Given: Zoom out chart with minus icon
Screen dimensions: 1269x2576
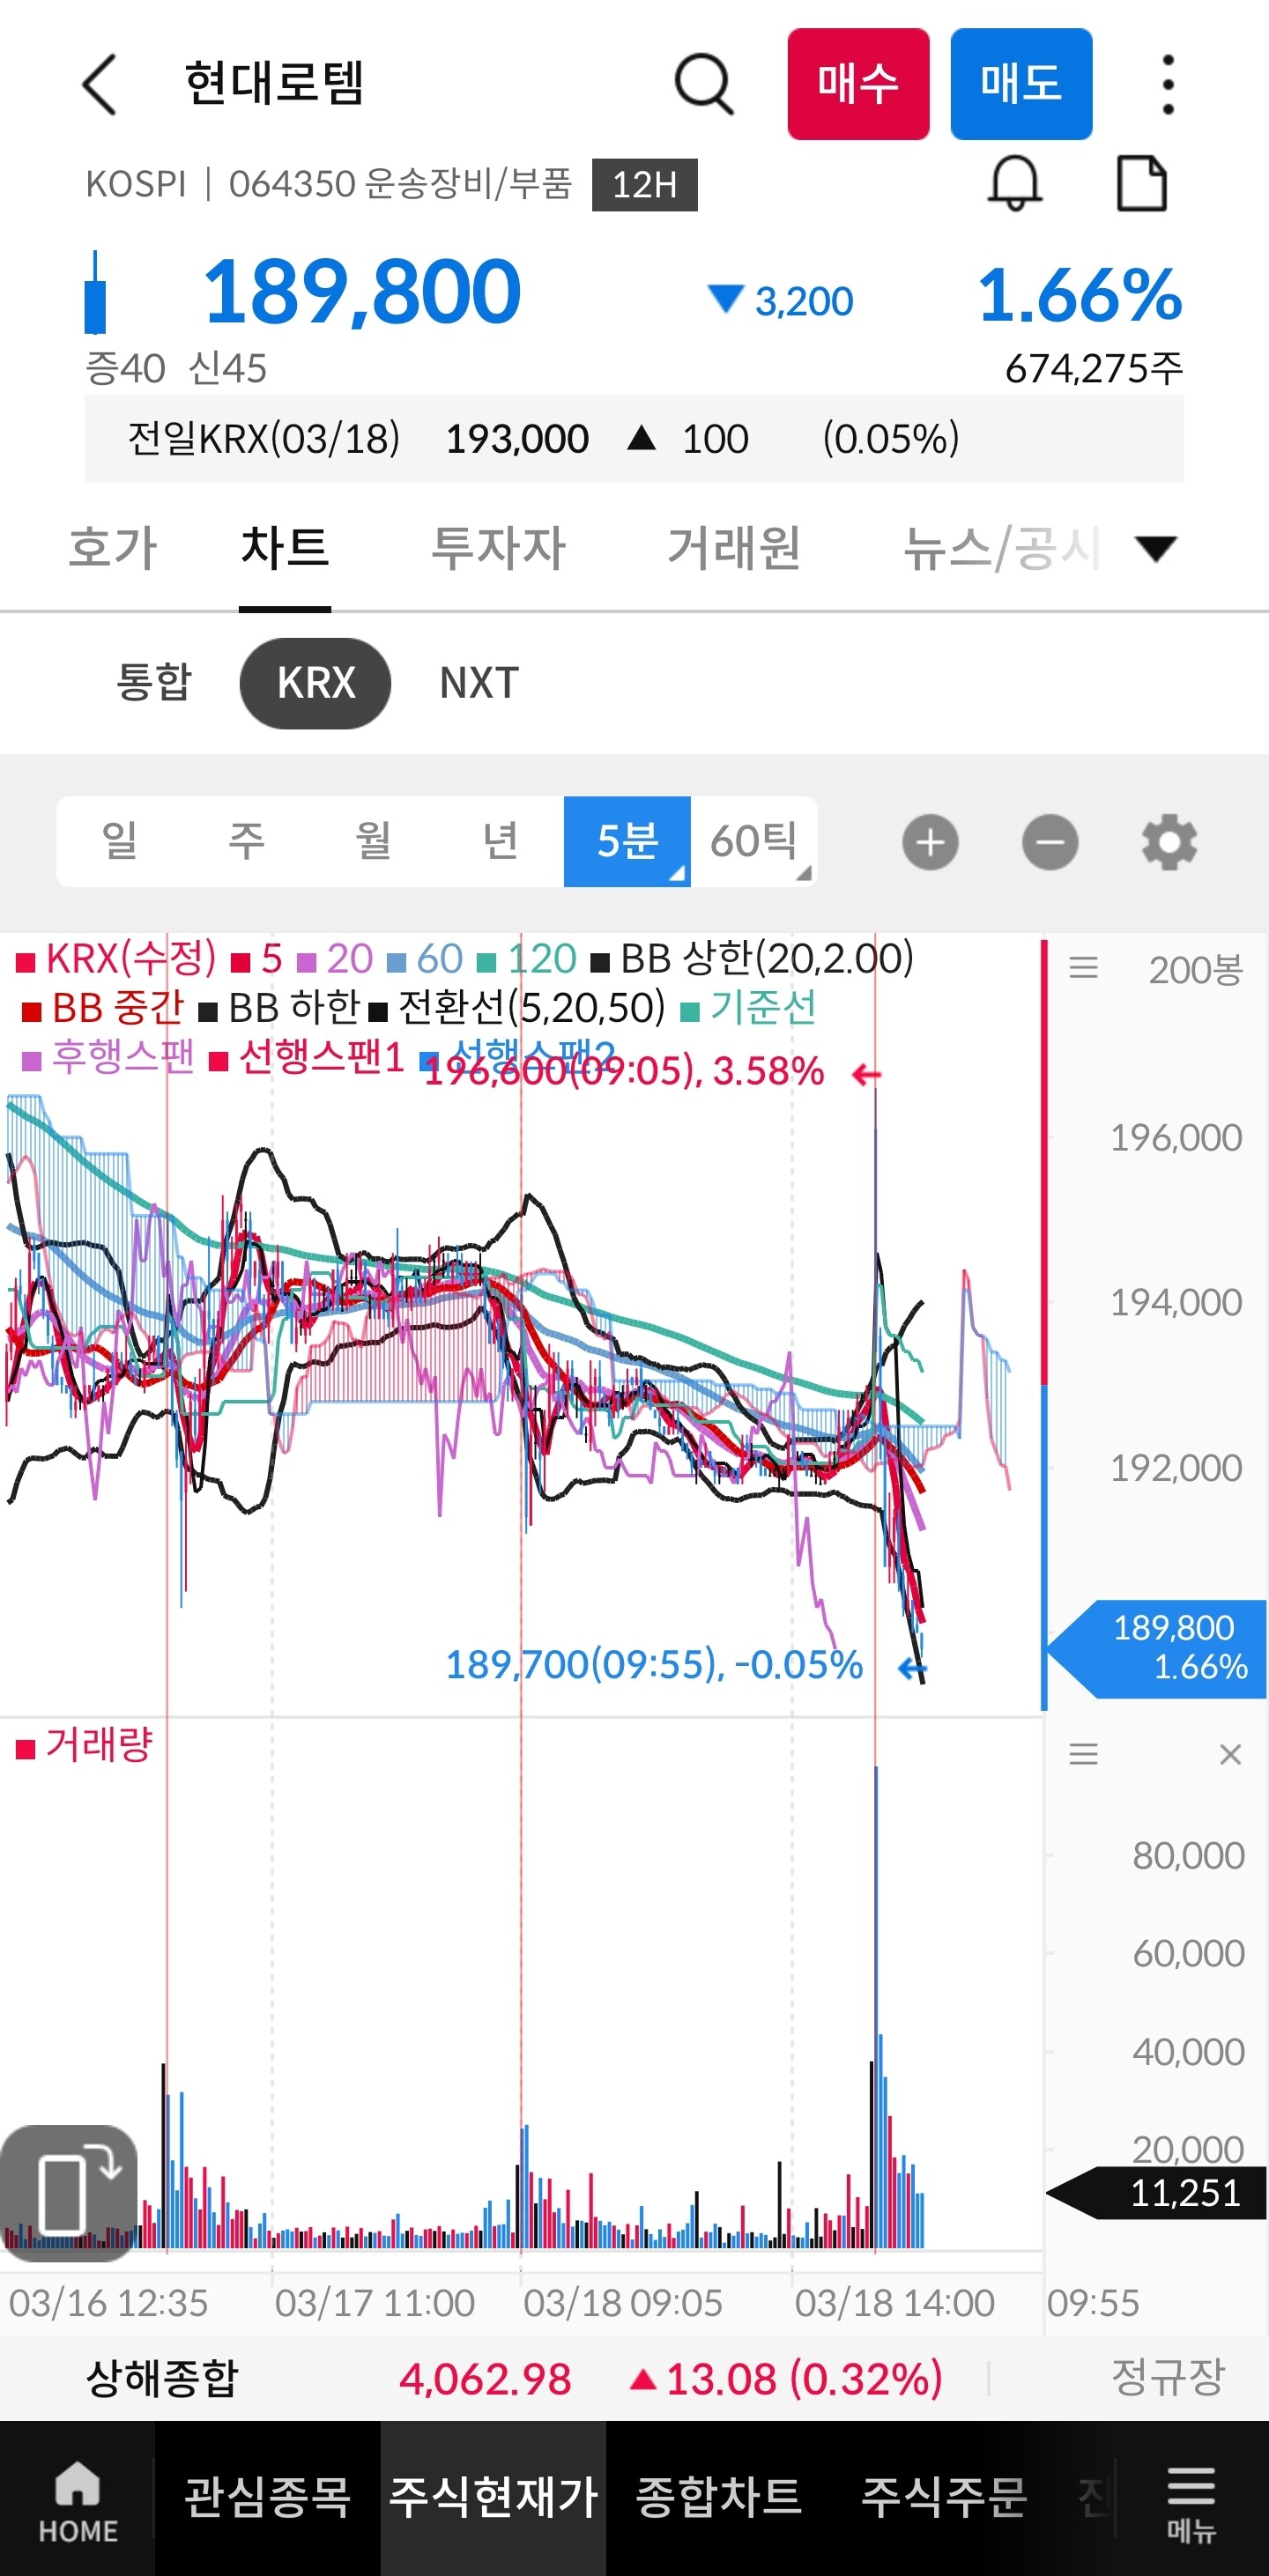Looking at the screenshot, I should coord(1050,842).
